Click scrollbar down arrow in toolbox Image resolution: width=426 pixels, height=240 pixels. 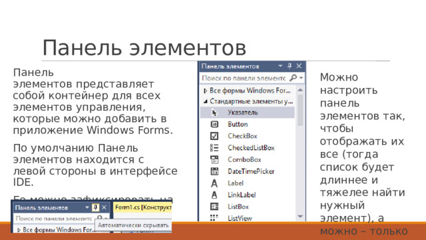pyautogui.click(x=300, y=217)
